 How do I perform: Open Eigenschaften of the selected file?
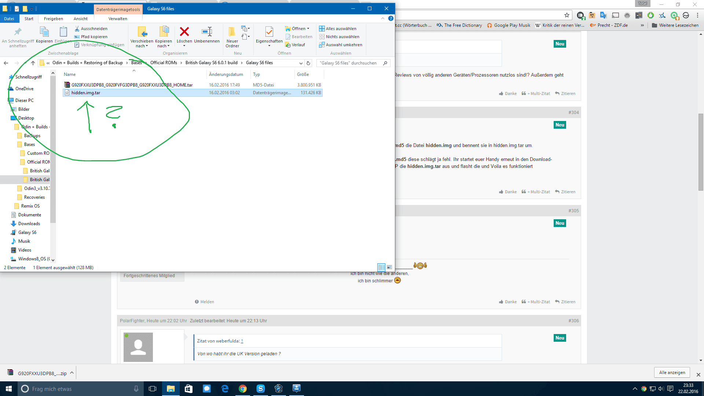(x=269, y=36)
